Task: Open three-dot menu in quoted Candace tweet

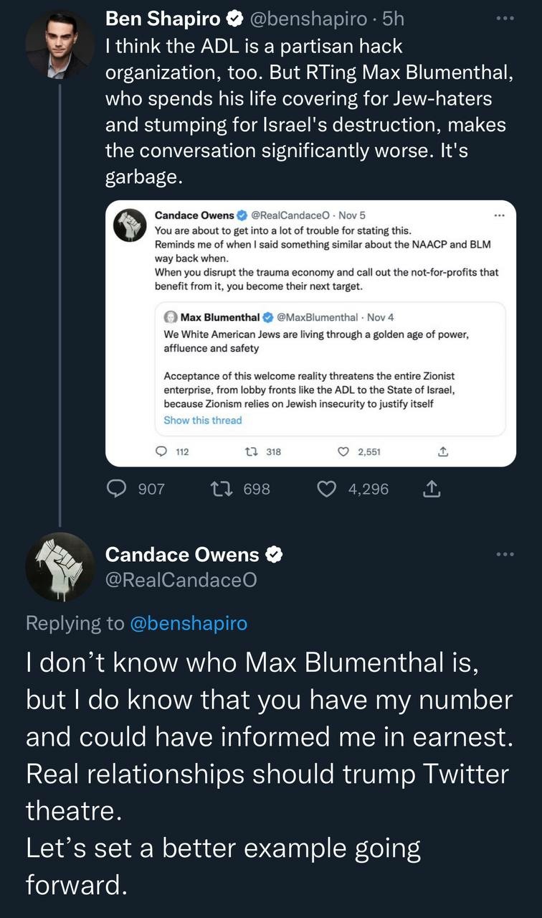Action: pos(500,215)
